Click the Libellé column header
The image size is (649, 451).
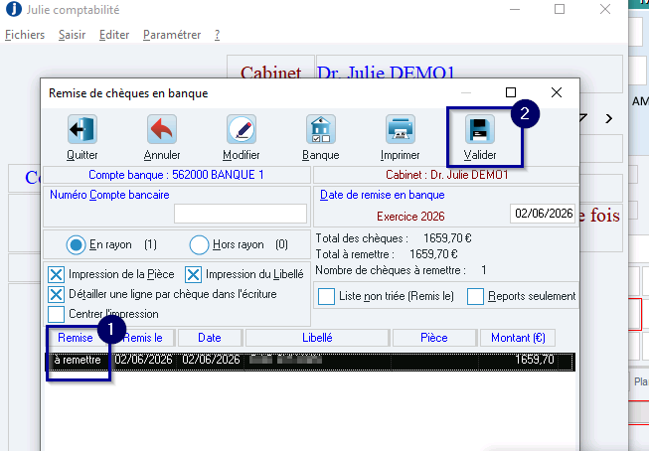pos(317,338)
